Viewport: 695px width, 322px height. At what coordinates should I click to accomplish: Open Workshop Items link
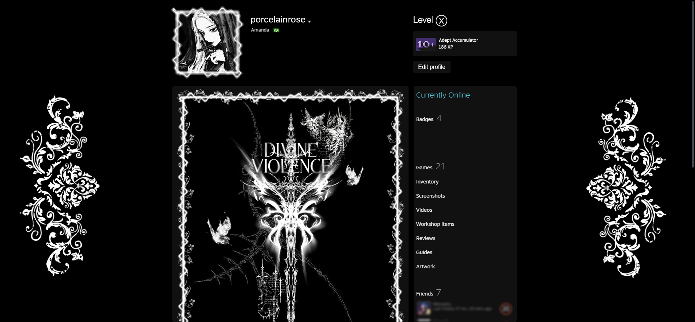click(x=435, y=224)
